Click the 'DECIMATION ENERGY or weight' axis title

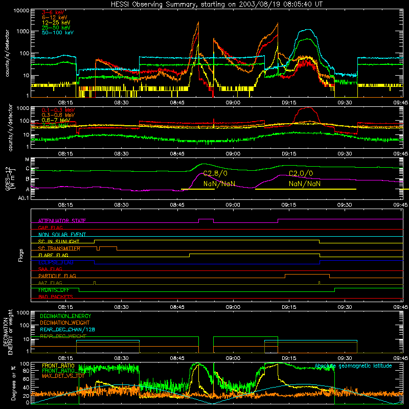(8, 332)
